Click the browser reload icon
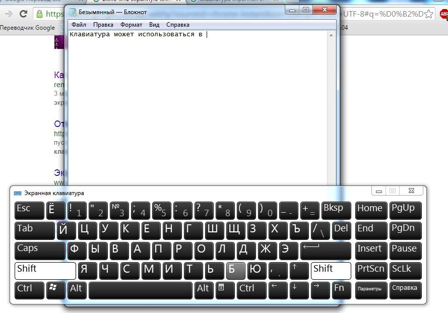 coord(23,14)
